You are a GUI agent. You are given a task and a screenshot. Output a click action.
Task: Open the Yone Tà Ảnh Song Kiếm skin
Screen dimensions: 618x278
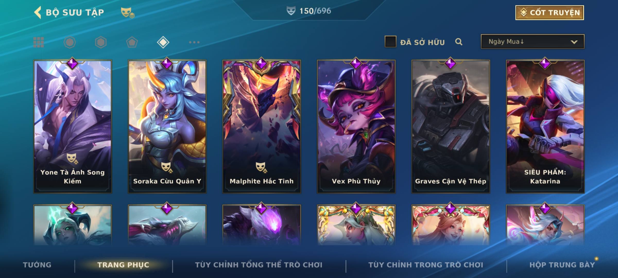(73, 126)
